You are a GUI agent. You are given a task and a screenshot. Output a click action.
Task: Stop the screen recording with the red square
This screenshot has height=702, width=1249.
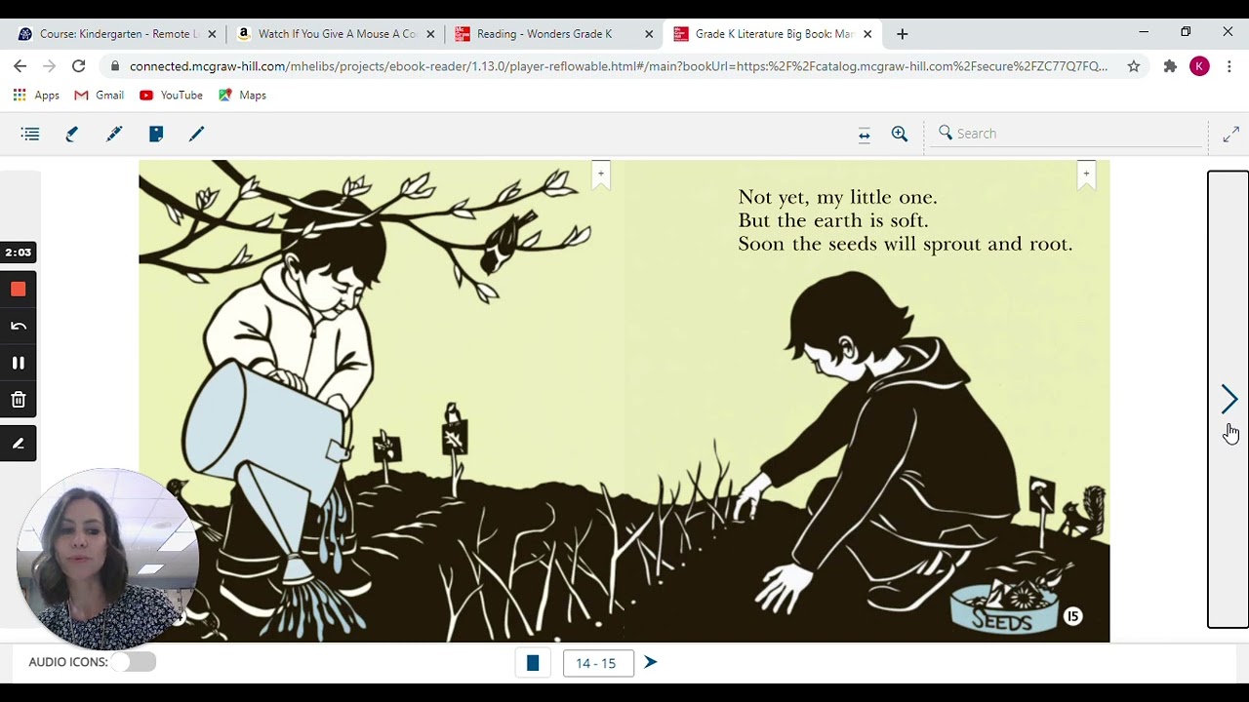click(18, 290)
